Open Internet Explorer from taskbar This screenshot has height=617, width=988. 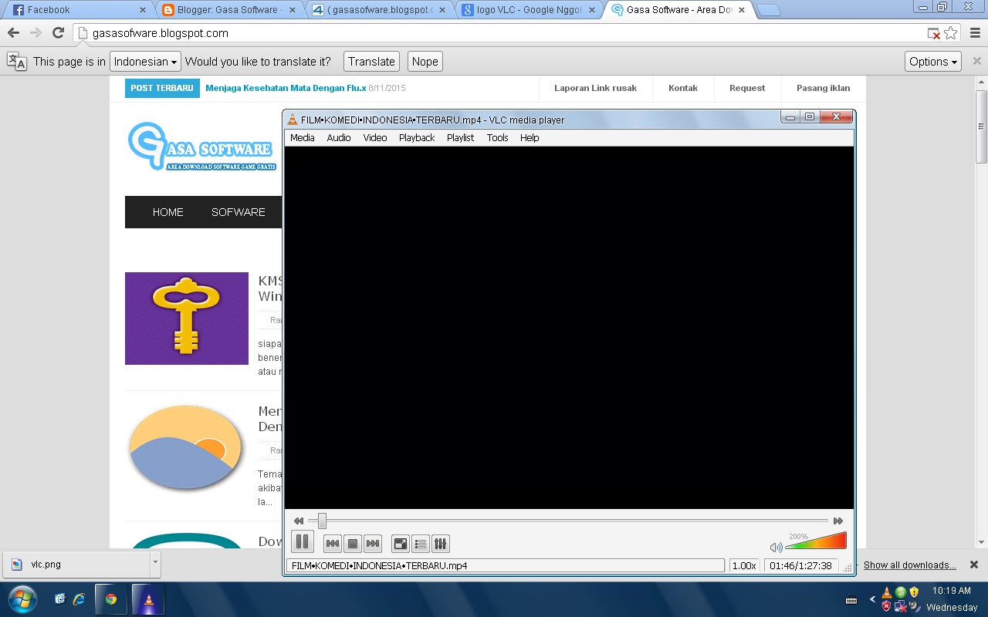[x=79, y=598]
